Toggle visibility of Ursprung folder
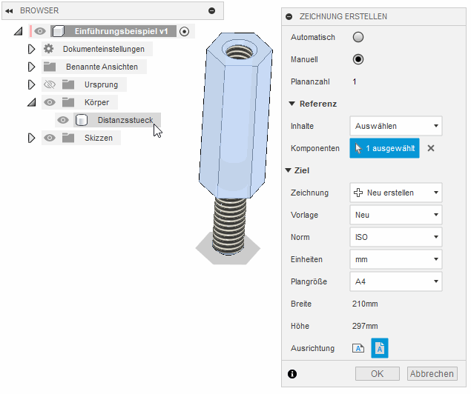The height and width of the screenshot is (394, 471). [49, 84]
